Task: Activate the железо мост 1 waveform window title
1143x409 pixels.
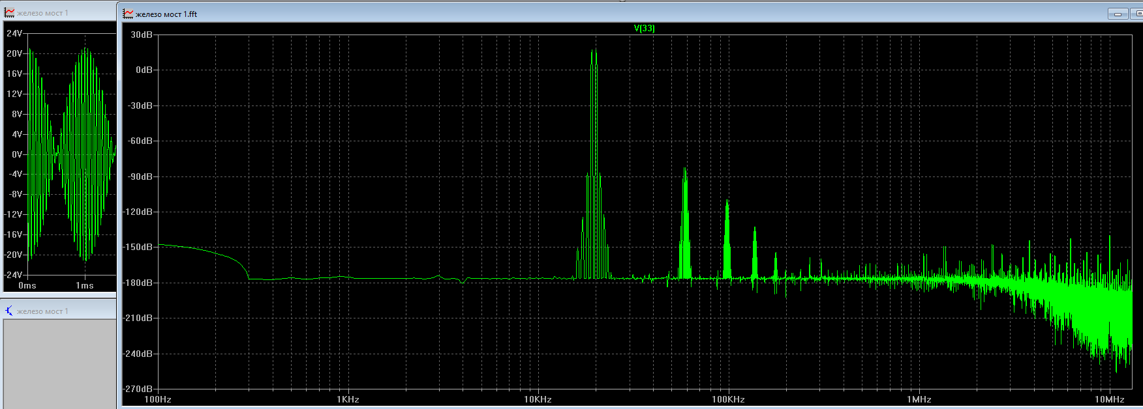Action: [x=42, y=13]
